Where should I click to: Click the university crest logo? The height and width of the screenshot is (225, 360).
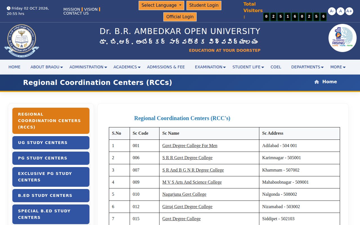point(22,41)
